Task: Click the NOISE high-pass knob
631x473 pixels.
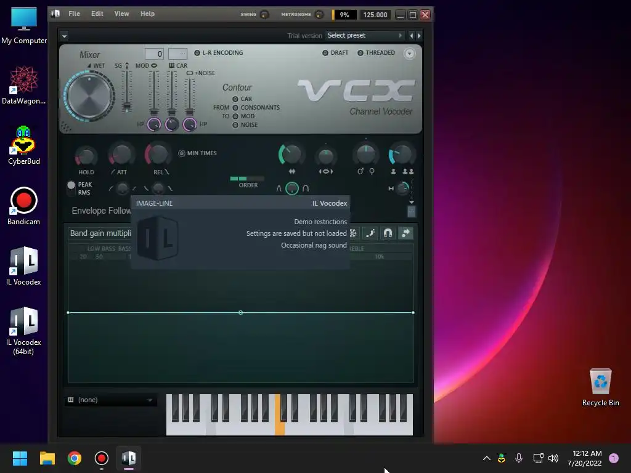Action: pos(190,124)
